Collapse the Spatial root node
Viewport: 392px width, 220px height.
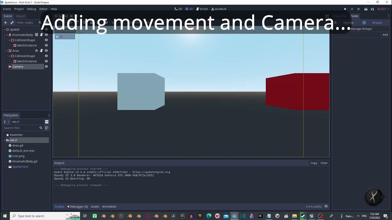pos(5,30)
